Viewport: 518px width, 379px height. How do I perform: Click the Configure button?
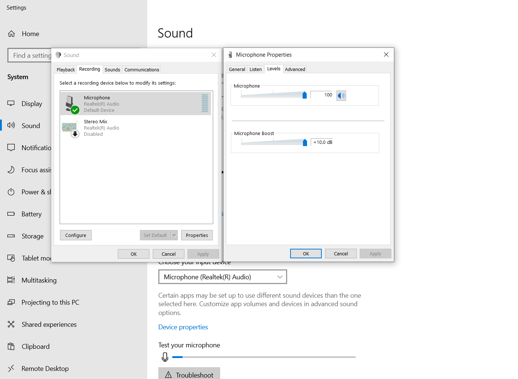point(76,235)
